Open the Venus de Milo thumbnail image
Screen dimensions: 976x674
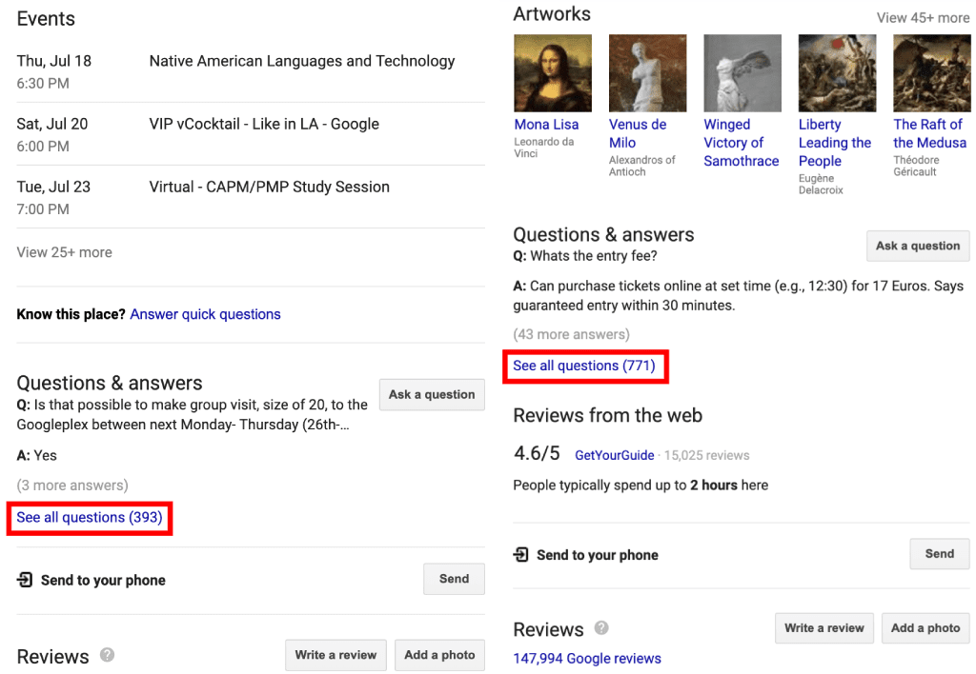pos(647,73)
